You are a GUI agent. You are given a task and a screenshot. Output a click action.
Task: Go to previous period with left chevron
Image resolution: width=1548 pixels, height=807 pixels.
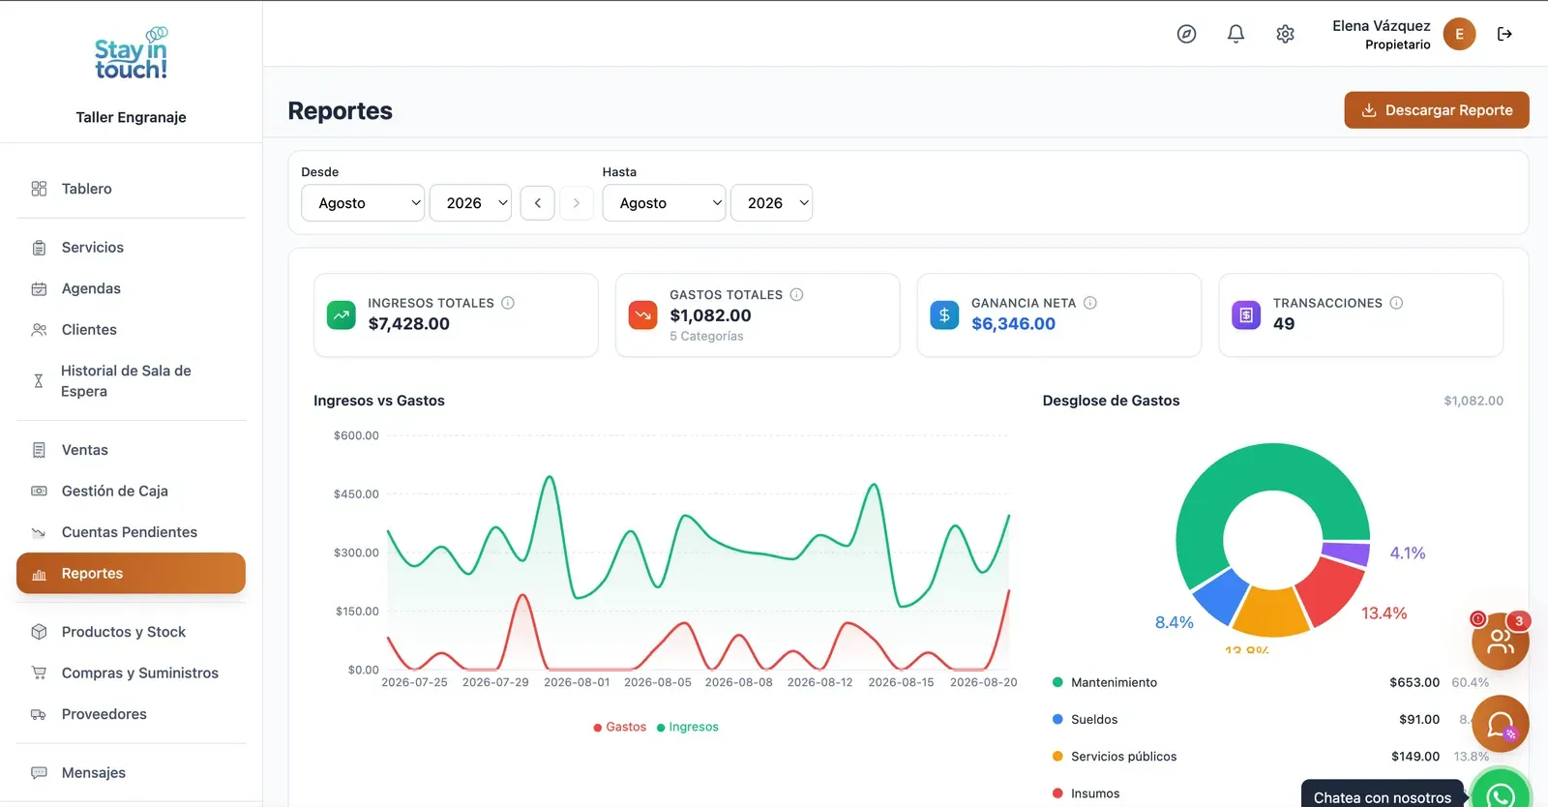tap(538, 203)
